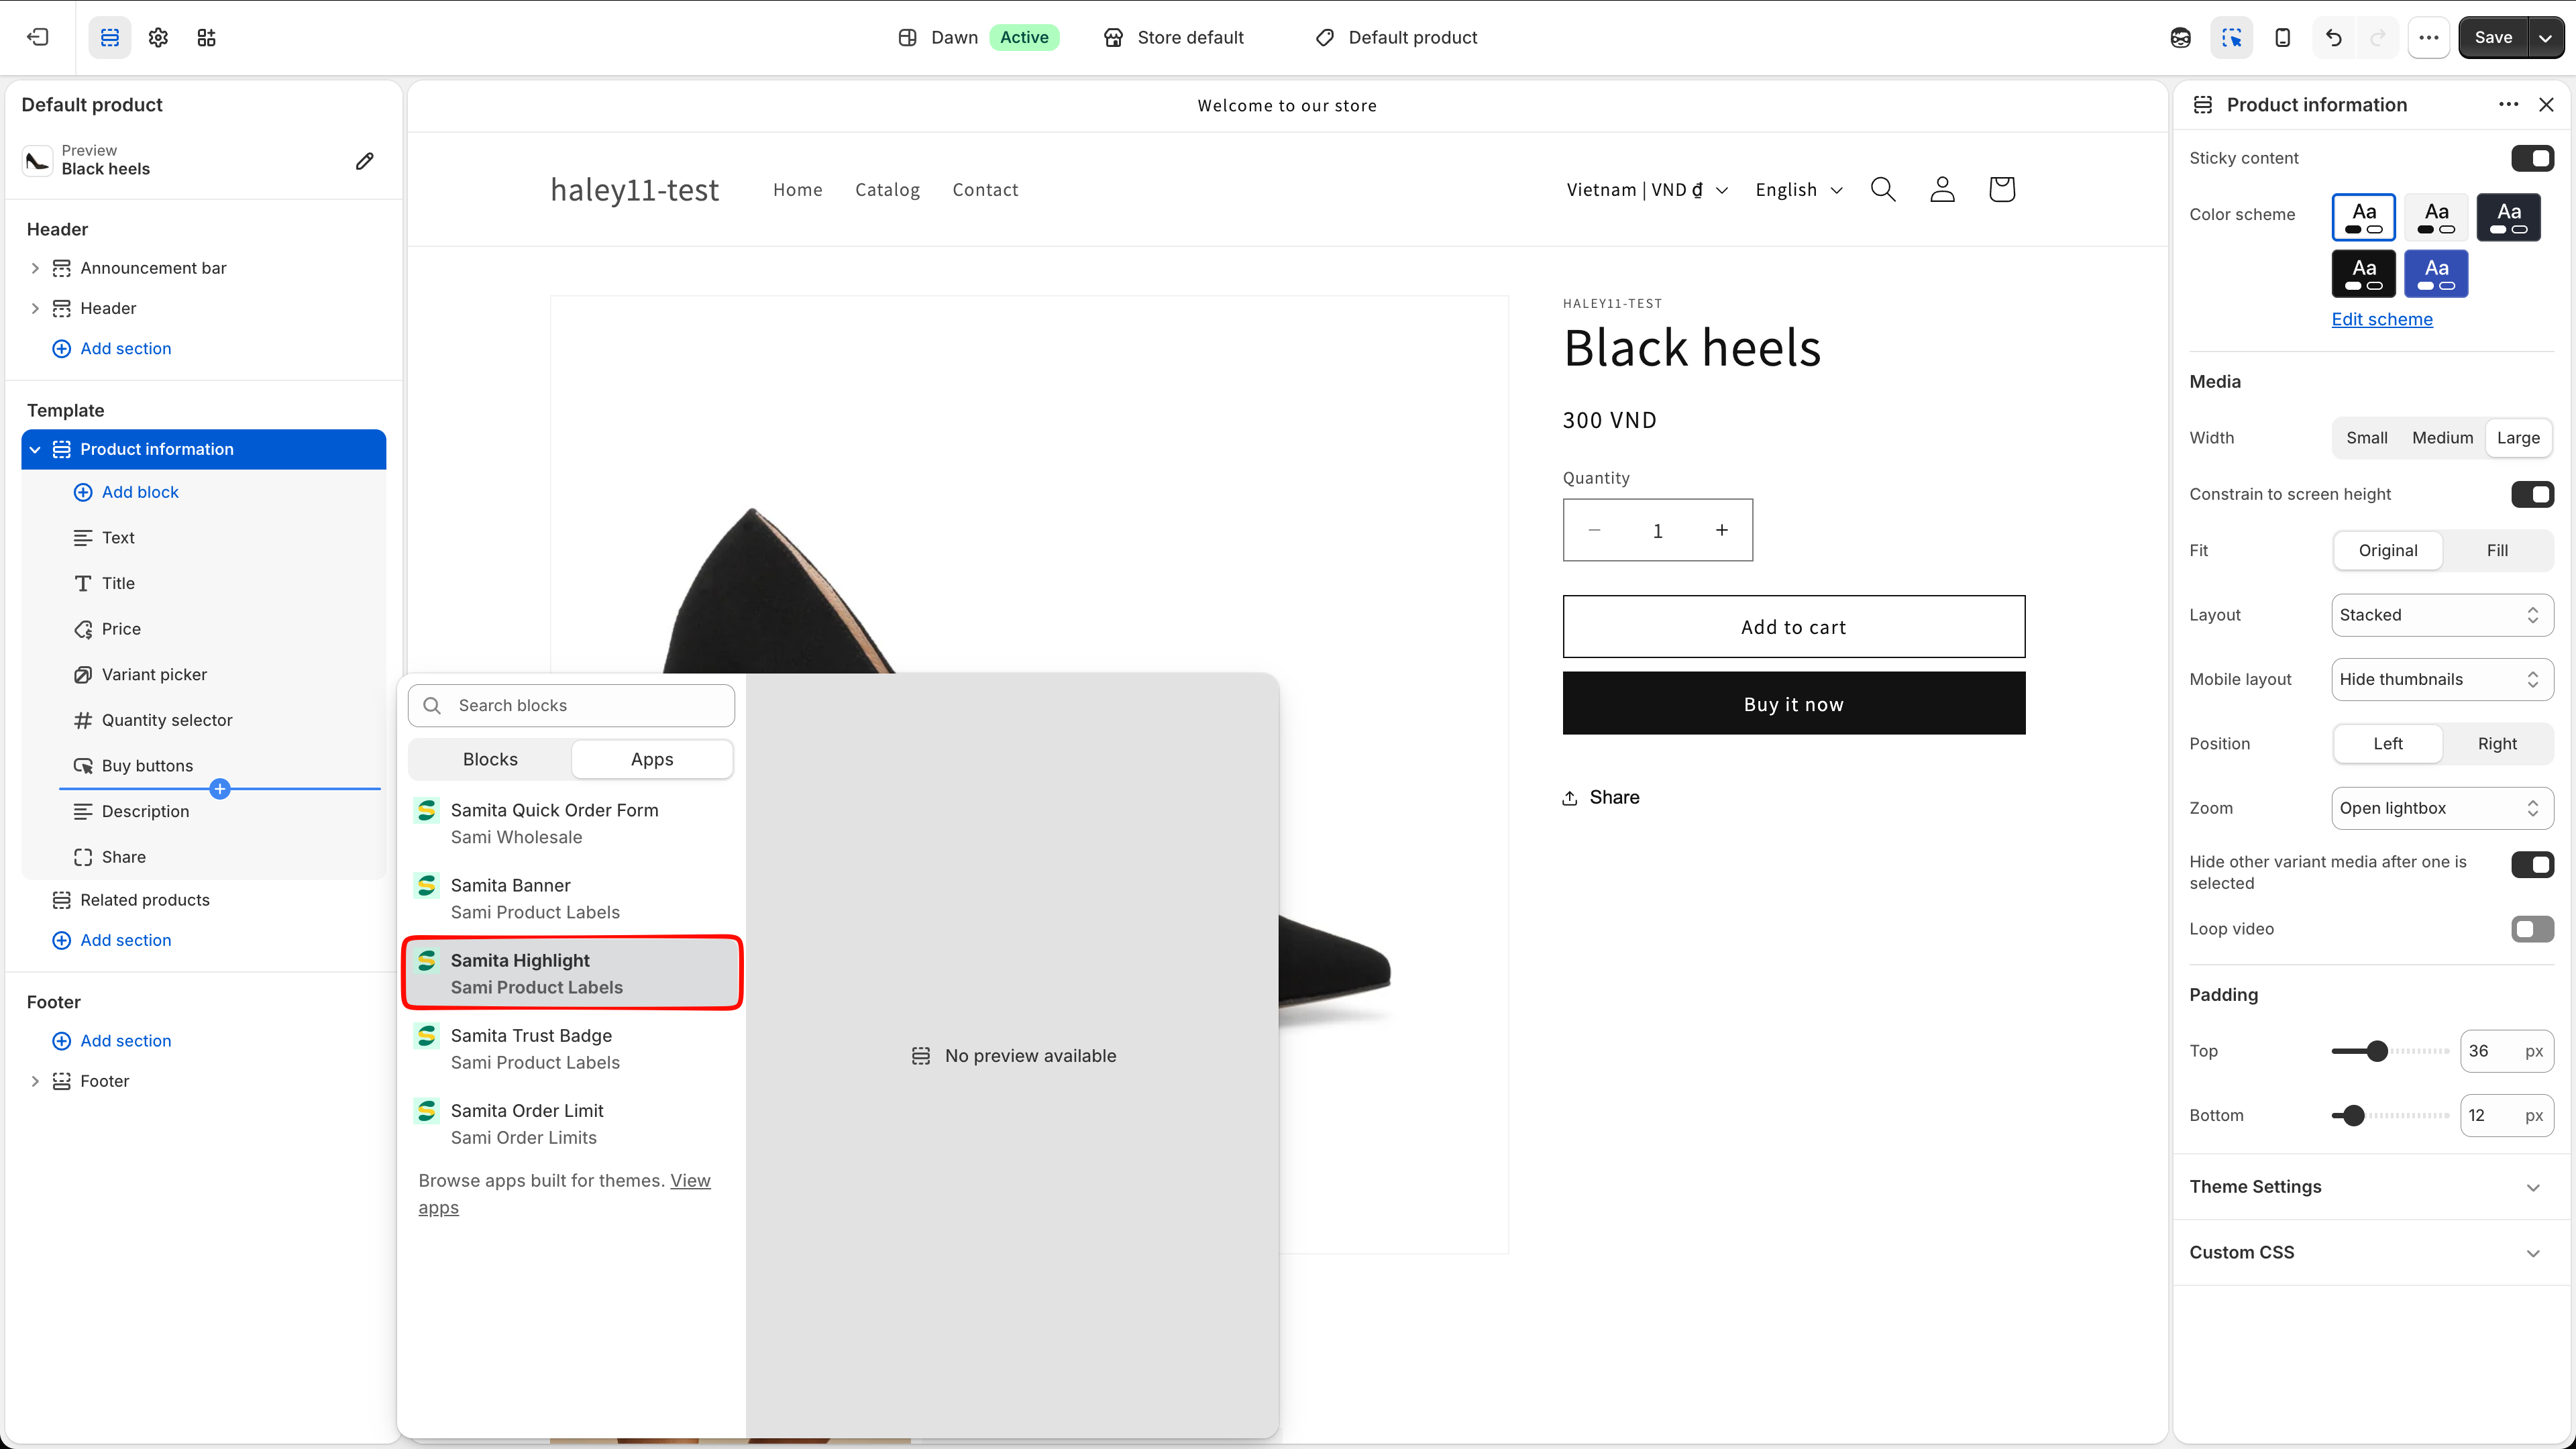Toggle hide other variant media switch
The width and height of the screenshot is (2576, 1449).
pos(2532,864)
